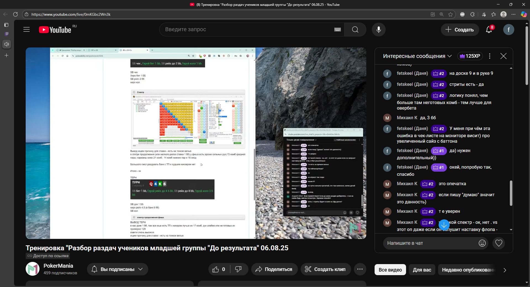The width and height of the screenshot is (530, 287).
Task: Click the 459 подписчиков text
Action: coord(60,273)
